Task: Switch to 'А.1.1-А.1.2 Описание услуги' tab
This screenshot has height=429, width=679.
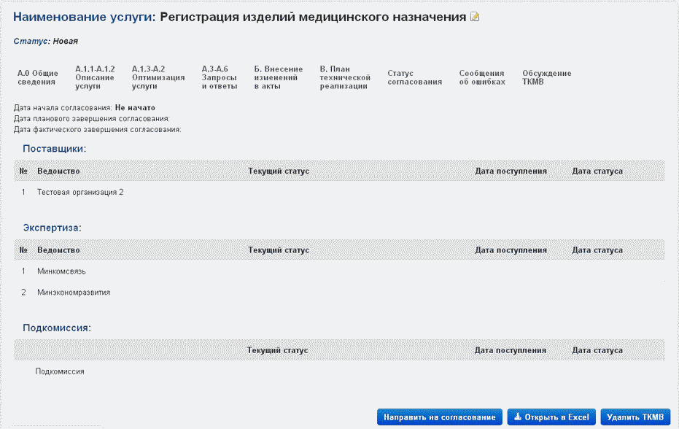Action: click(95, 77)
